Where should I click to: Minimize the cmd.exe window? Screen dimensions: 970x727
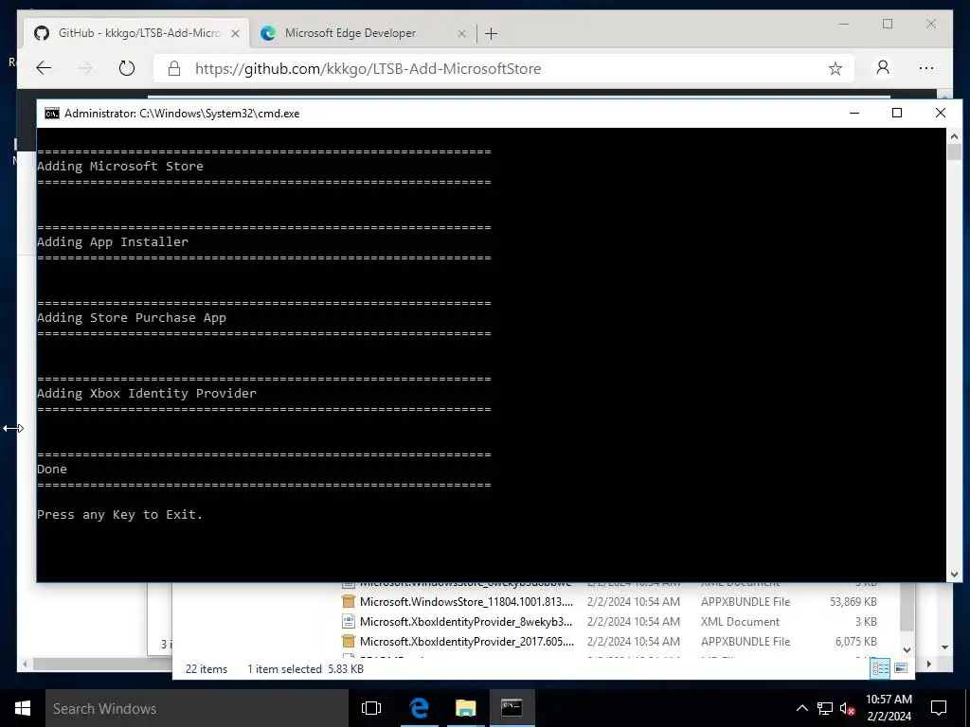tap(854, 114)
